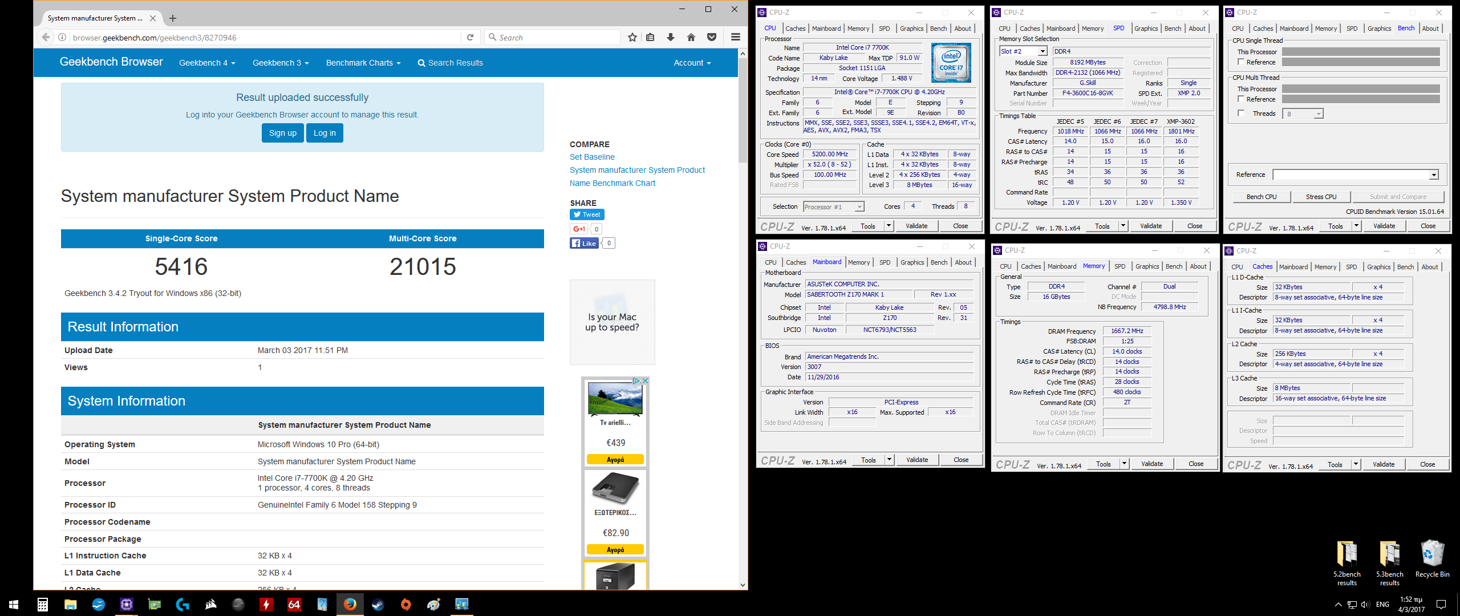This screenshot has height=616, width=1460.
Task: Click Validate in the Mainboard window
Action: [x=916, y=460]
